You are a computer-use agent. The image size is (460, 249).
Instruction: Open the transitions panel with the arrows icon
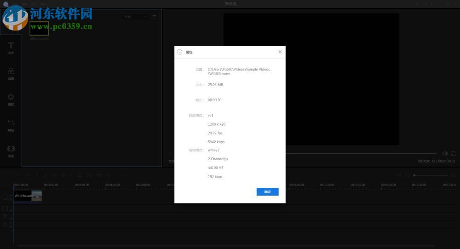click(11, 125)
